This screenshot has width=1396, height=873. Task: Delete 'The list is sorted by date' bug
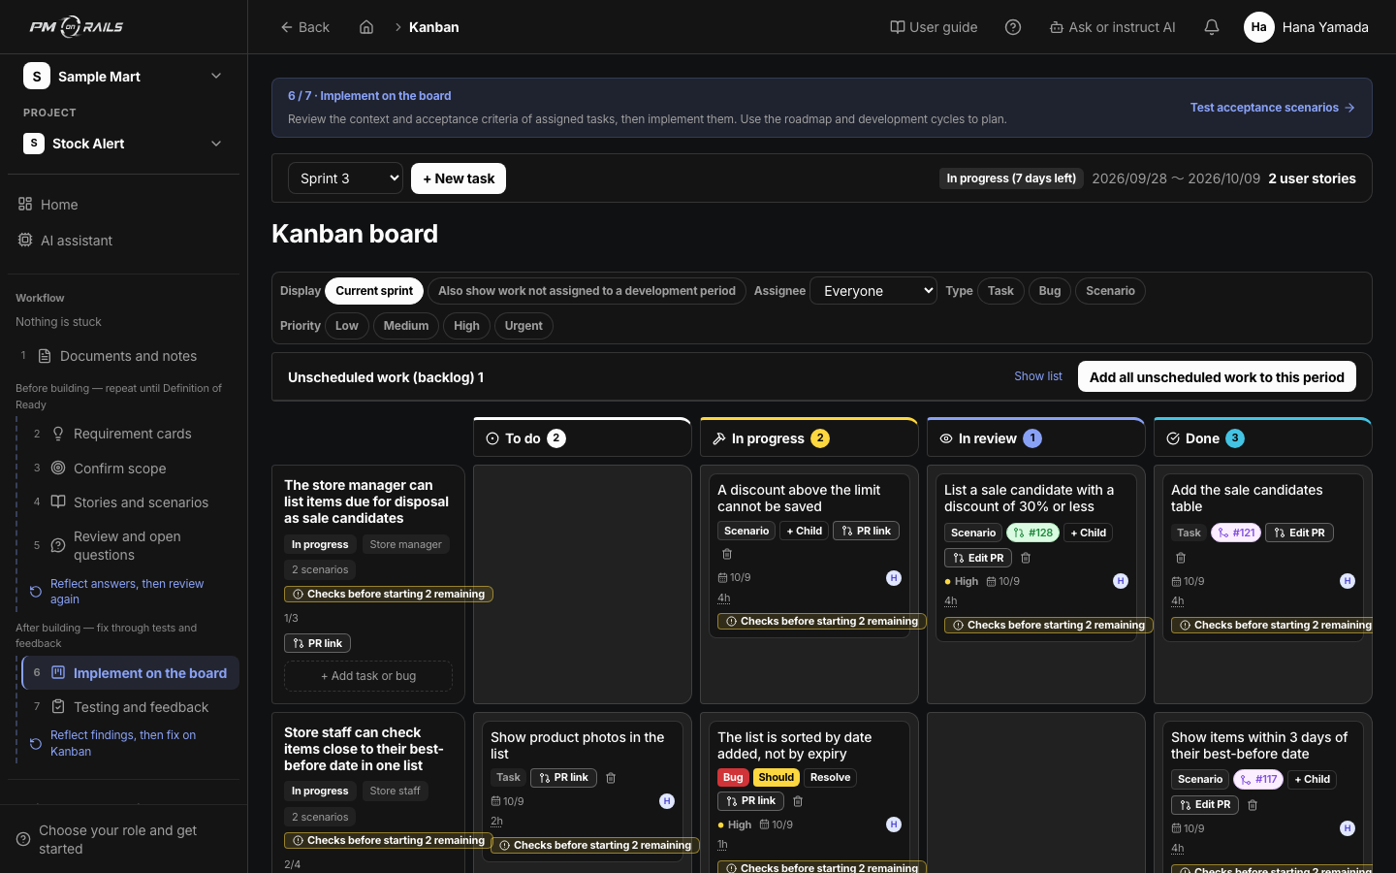click(x=798, y=801)
